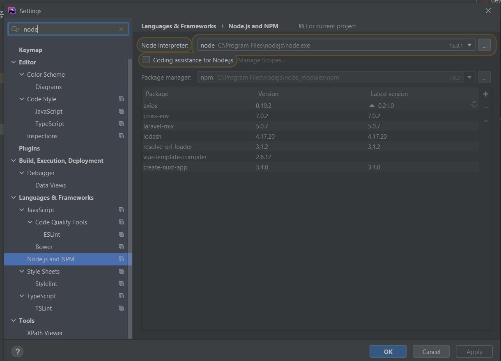Open Diagrams under Color Scheme

pyautogui.click(x=48, y=87)
